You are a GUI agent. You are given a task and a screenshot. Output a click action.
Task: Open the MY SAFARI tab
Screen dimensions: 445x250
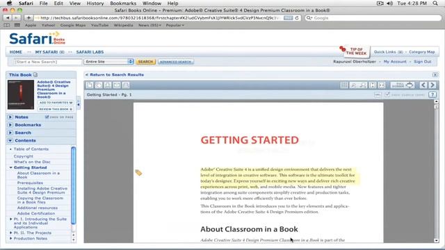point(47,52)
